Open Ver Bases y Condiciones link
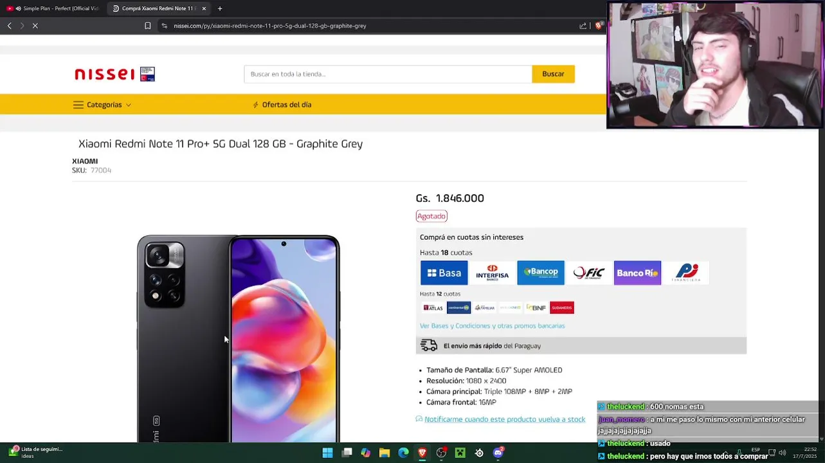Screen dimensions: 825x463 (493, 326)
